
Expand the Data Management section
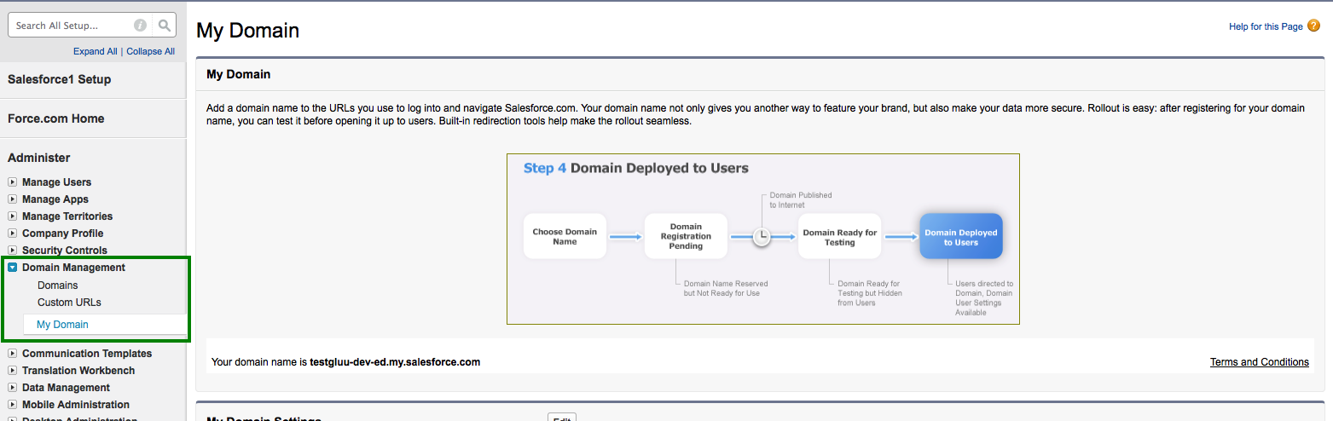tap(12, 388)
